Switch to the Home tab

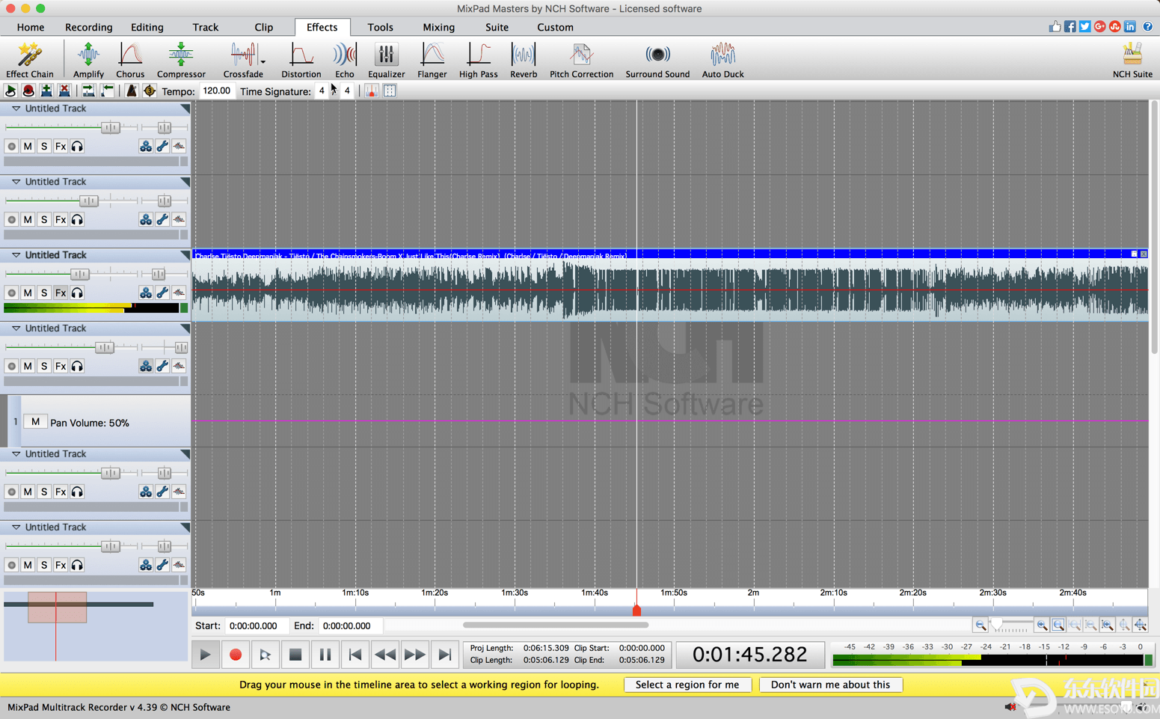point(31,27)
